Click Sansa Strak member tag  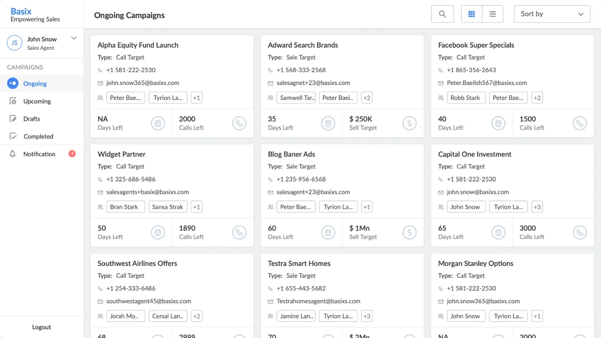tap(168, 207)
